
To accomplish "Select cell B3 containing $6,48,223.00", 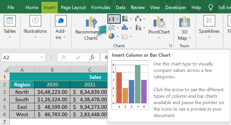I will [x=52, y=92].
